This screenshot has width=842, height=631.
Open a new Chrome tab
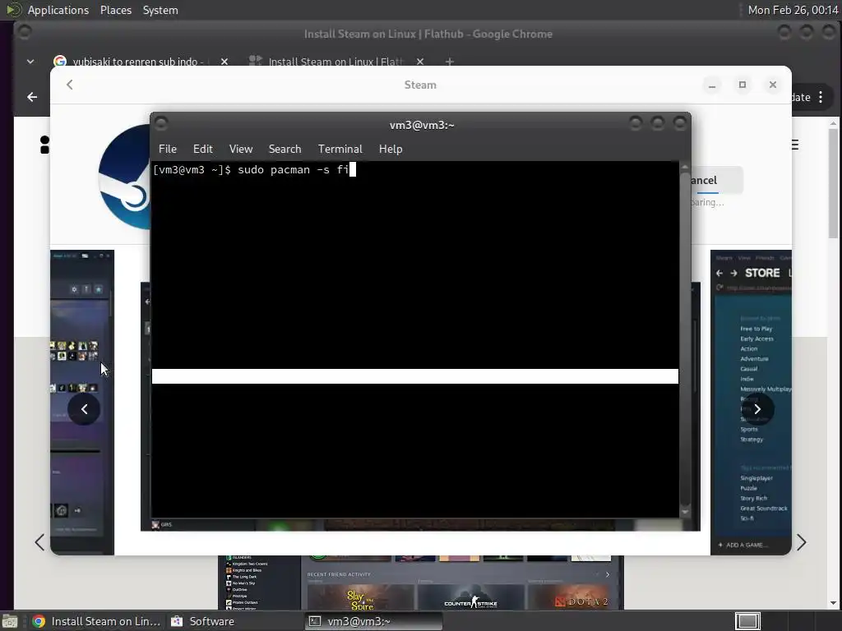tap(450, 62)
